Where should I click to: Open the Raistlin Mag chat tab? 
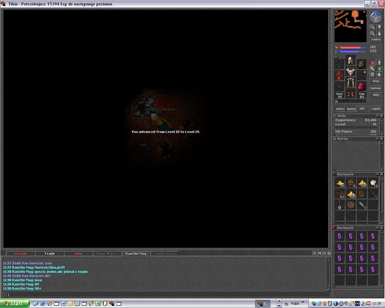click(x=136, y=254)
